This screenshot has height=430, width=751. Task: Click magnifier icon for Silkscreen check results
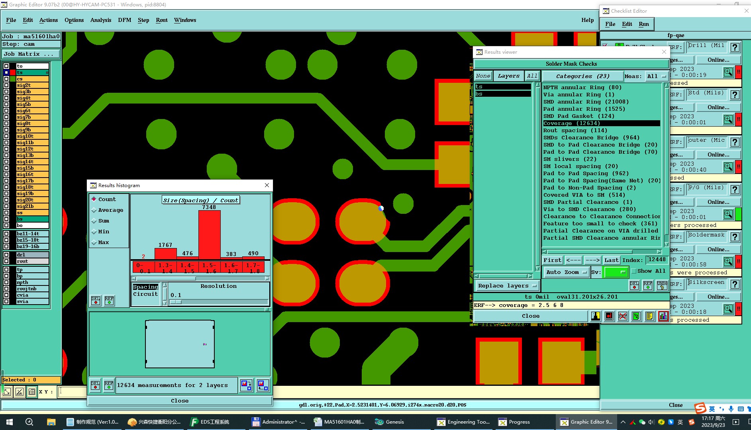[728, 309]
